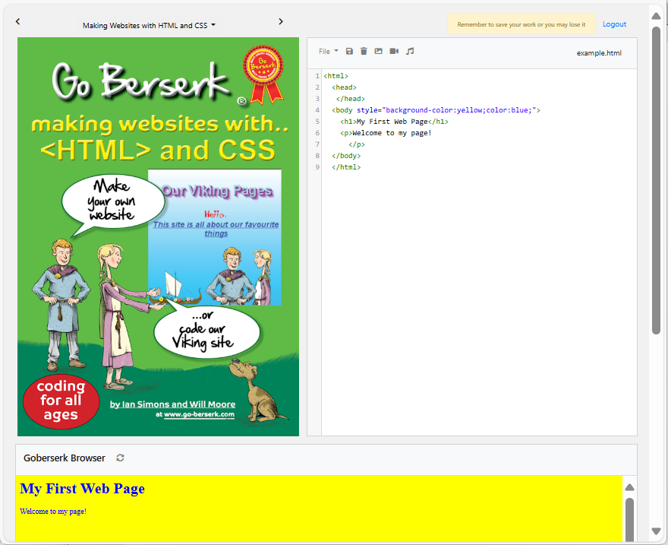Click the closing /body tag line
The height and width of the screenshot is (545, 668).
346,156
